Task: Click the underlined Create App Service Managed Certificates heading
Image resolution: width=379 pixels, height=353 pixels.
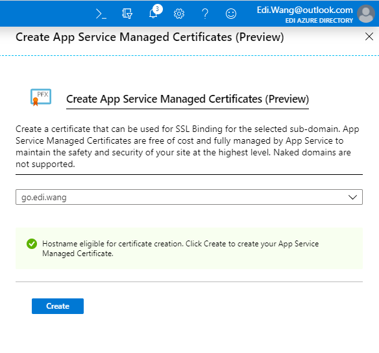Action: (188, 99)
